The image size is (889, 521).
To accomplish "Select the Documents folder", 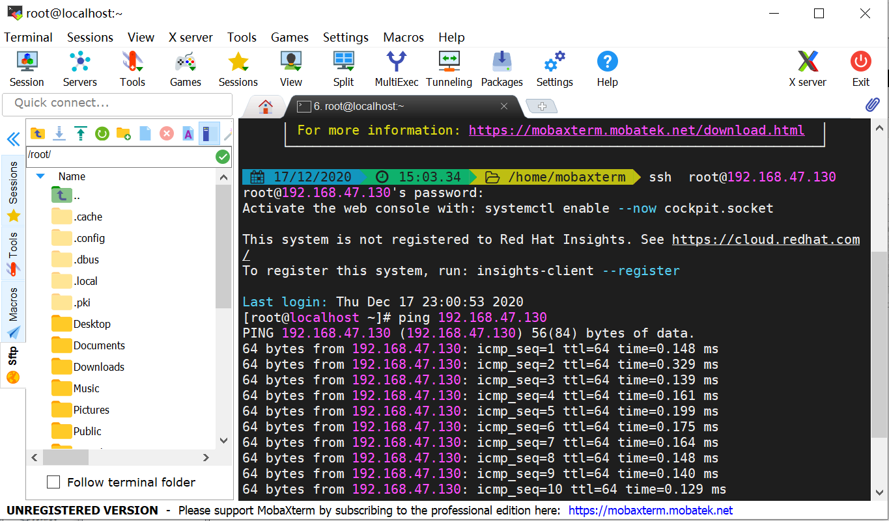I will (88, 345).
